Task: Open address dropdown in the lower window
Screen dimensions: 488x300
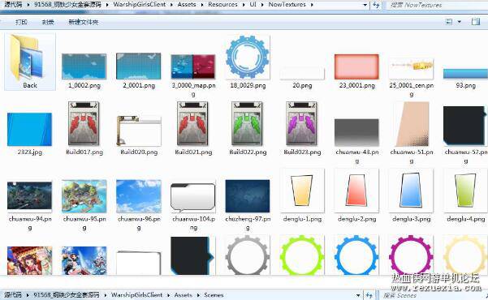Action: 358,295
